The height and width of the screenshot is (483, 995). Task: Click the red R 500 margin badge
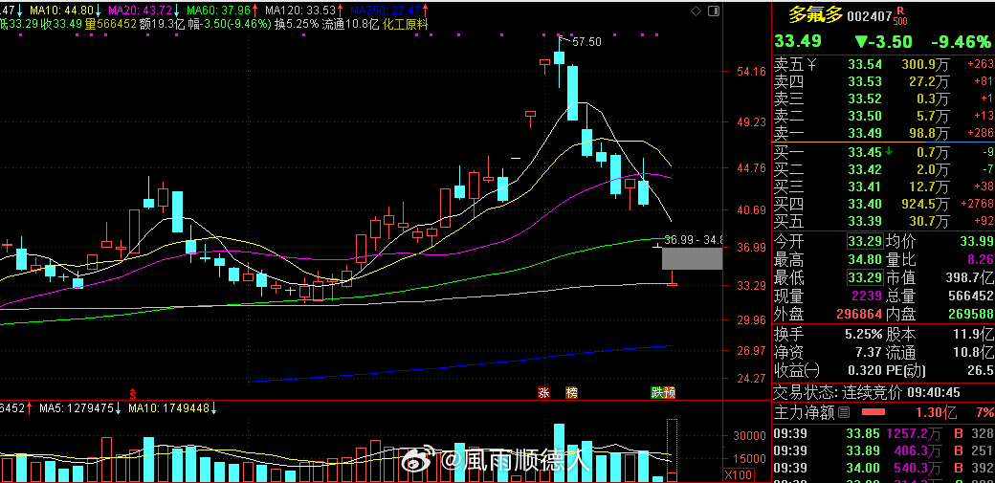(900, 16)
